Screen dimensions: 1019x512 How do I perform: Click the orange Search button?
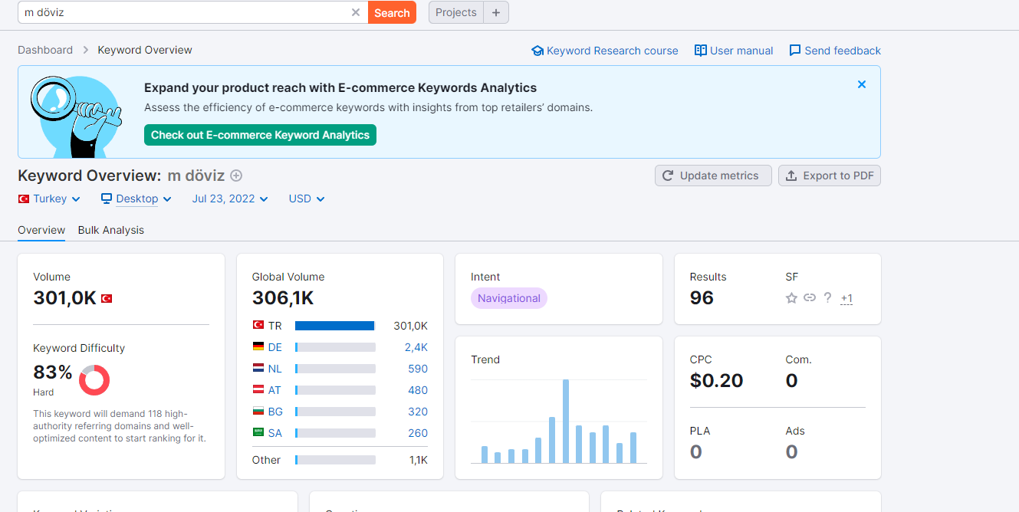pyautogui.click(x=392, y=12)
